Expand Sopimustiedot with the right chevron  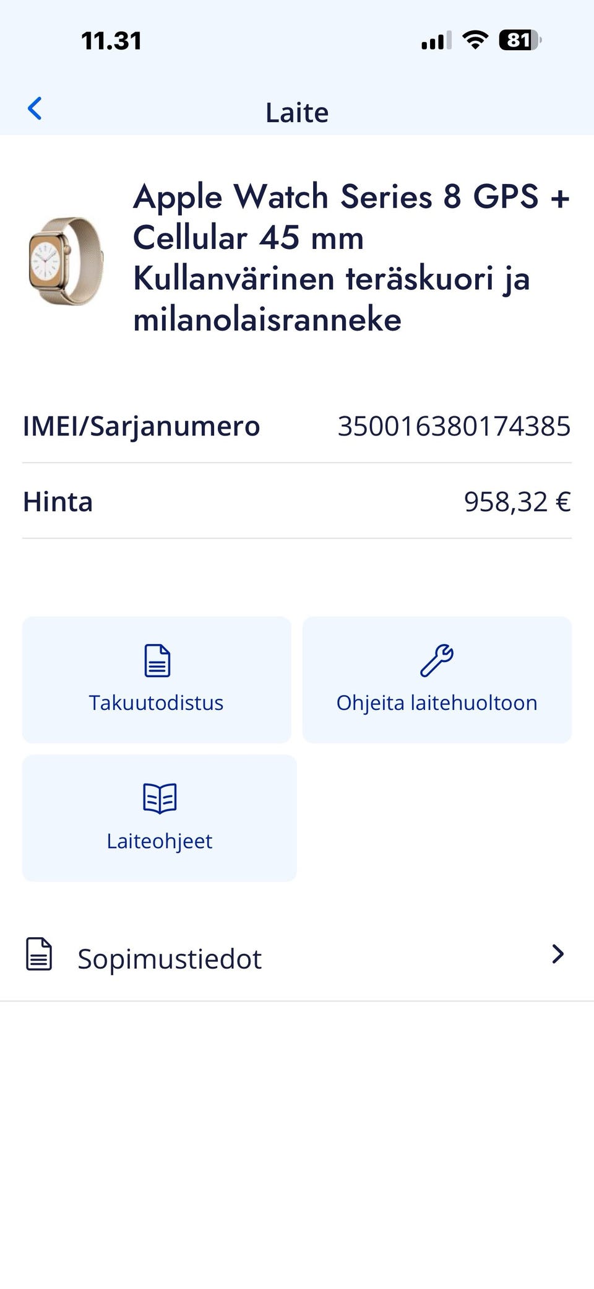point(557,954)
